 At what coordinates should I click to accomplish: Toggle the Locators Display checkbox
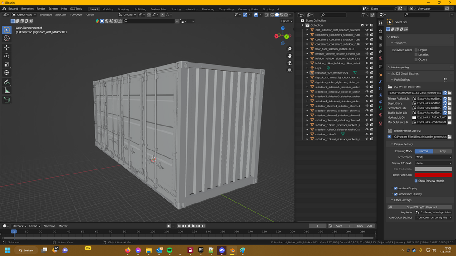pos(396,188)
